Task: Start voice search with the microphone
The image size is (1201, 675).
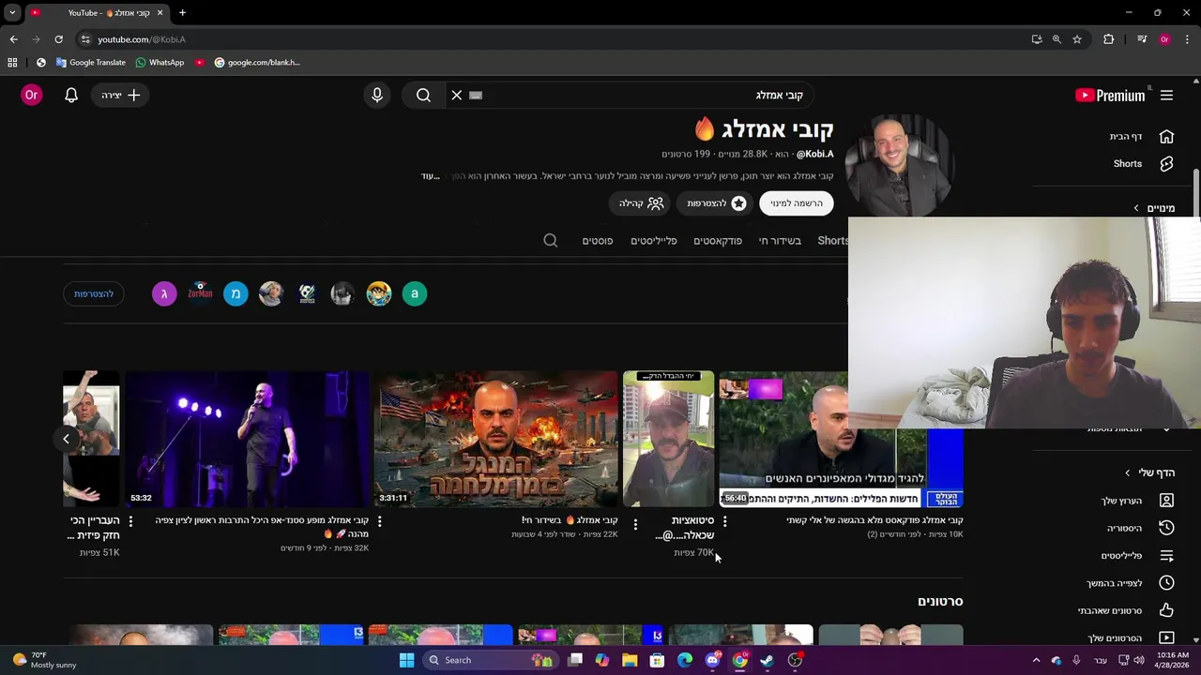Action: pos(377,95)
